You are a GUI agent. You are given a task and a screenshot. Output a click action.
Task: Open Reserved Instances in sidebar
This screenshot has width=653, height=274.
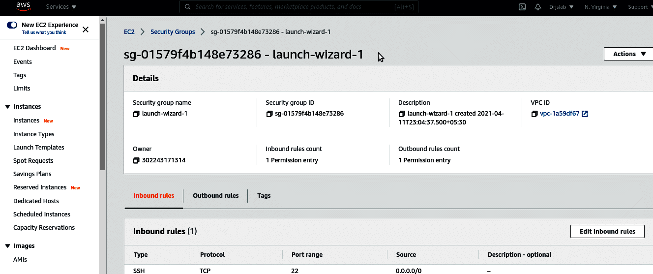pos(40,187)
